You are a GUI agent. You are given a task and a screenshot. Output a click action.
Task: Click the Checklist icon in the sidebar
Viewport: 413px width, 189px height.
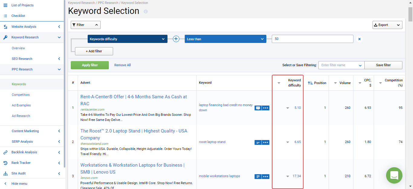click(x=5, y=16)
